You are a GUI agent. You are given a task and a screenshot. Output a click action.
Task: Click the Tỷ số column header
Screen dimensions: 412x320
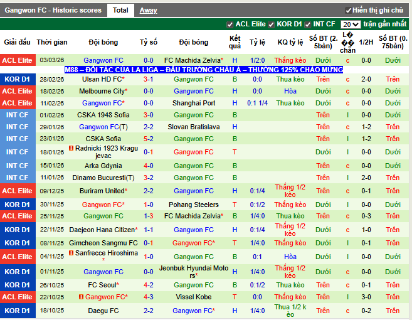tap(149, 42)
